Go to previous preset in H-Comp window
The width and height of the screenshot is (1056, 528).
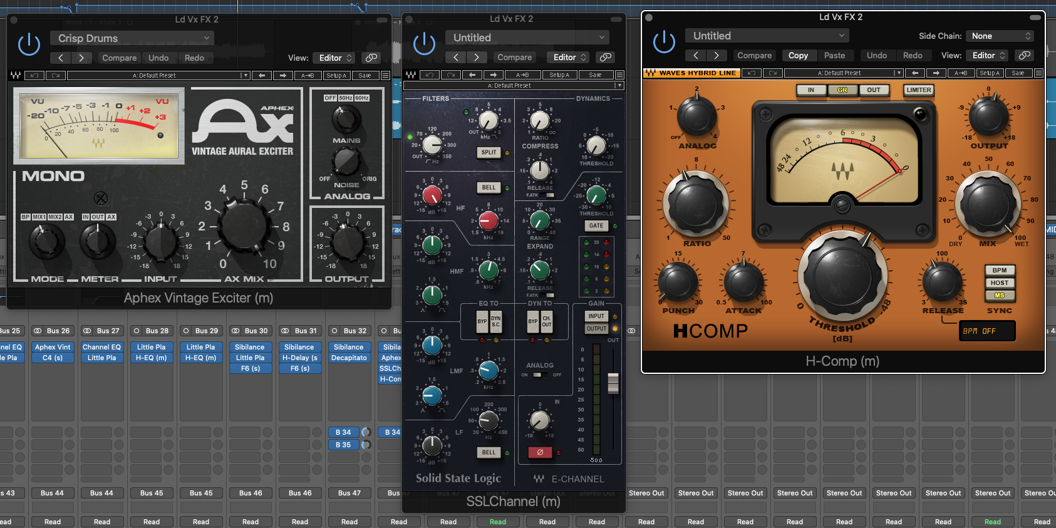696,55
